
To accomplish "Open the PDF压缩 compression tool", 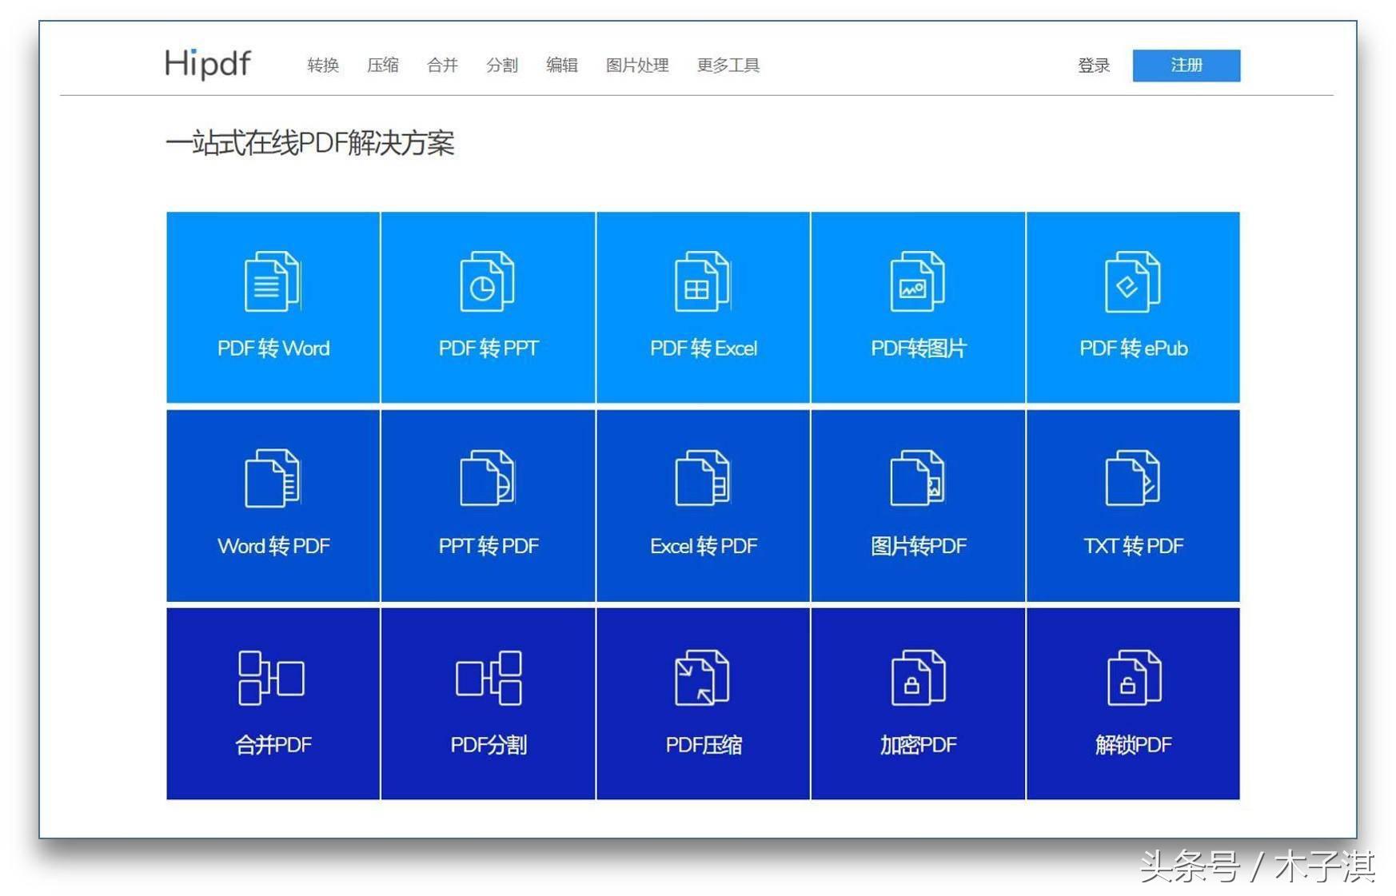I will 702,703.
